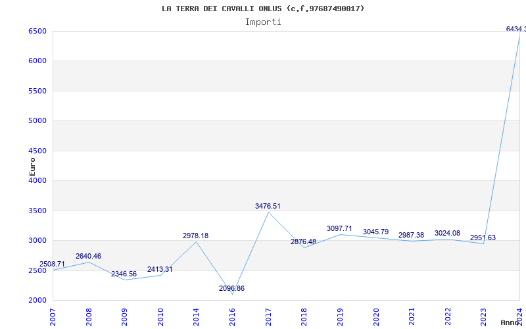Click the 2020 year label on x-axis
Image resolution: width=526 pixels, height=329 pixels.
pyautogui.click(x=376, y=317)
